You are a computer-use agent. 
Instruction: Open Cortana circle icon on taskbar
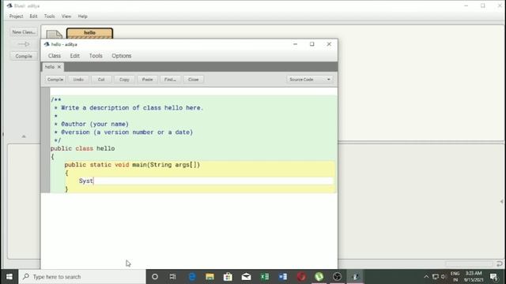point(155,277)
